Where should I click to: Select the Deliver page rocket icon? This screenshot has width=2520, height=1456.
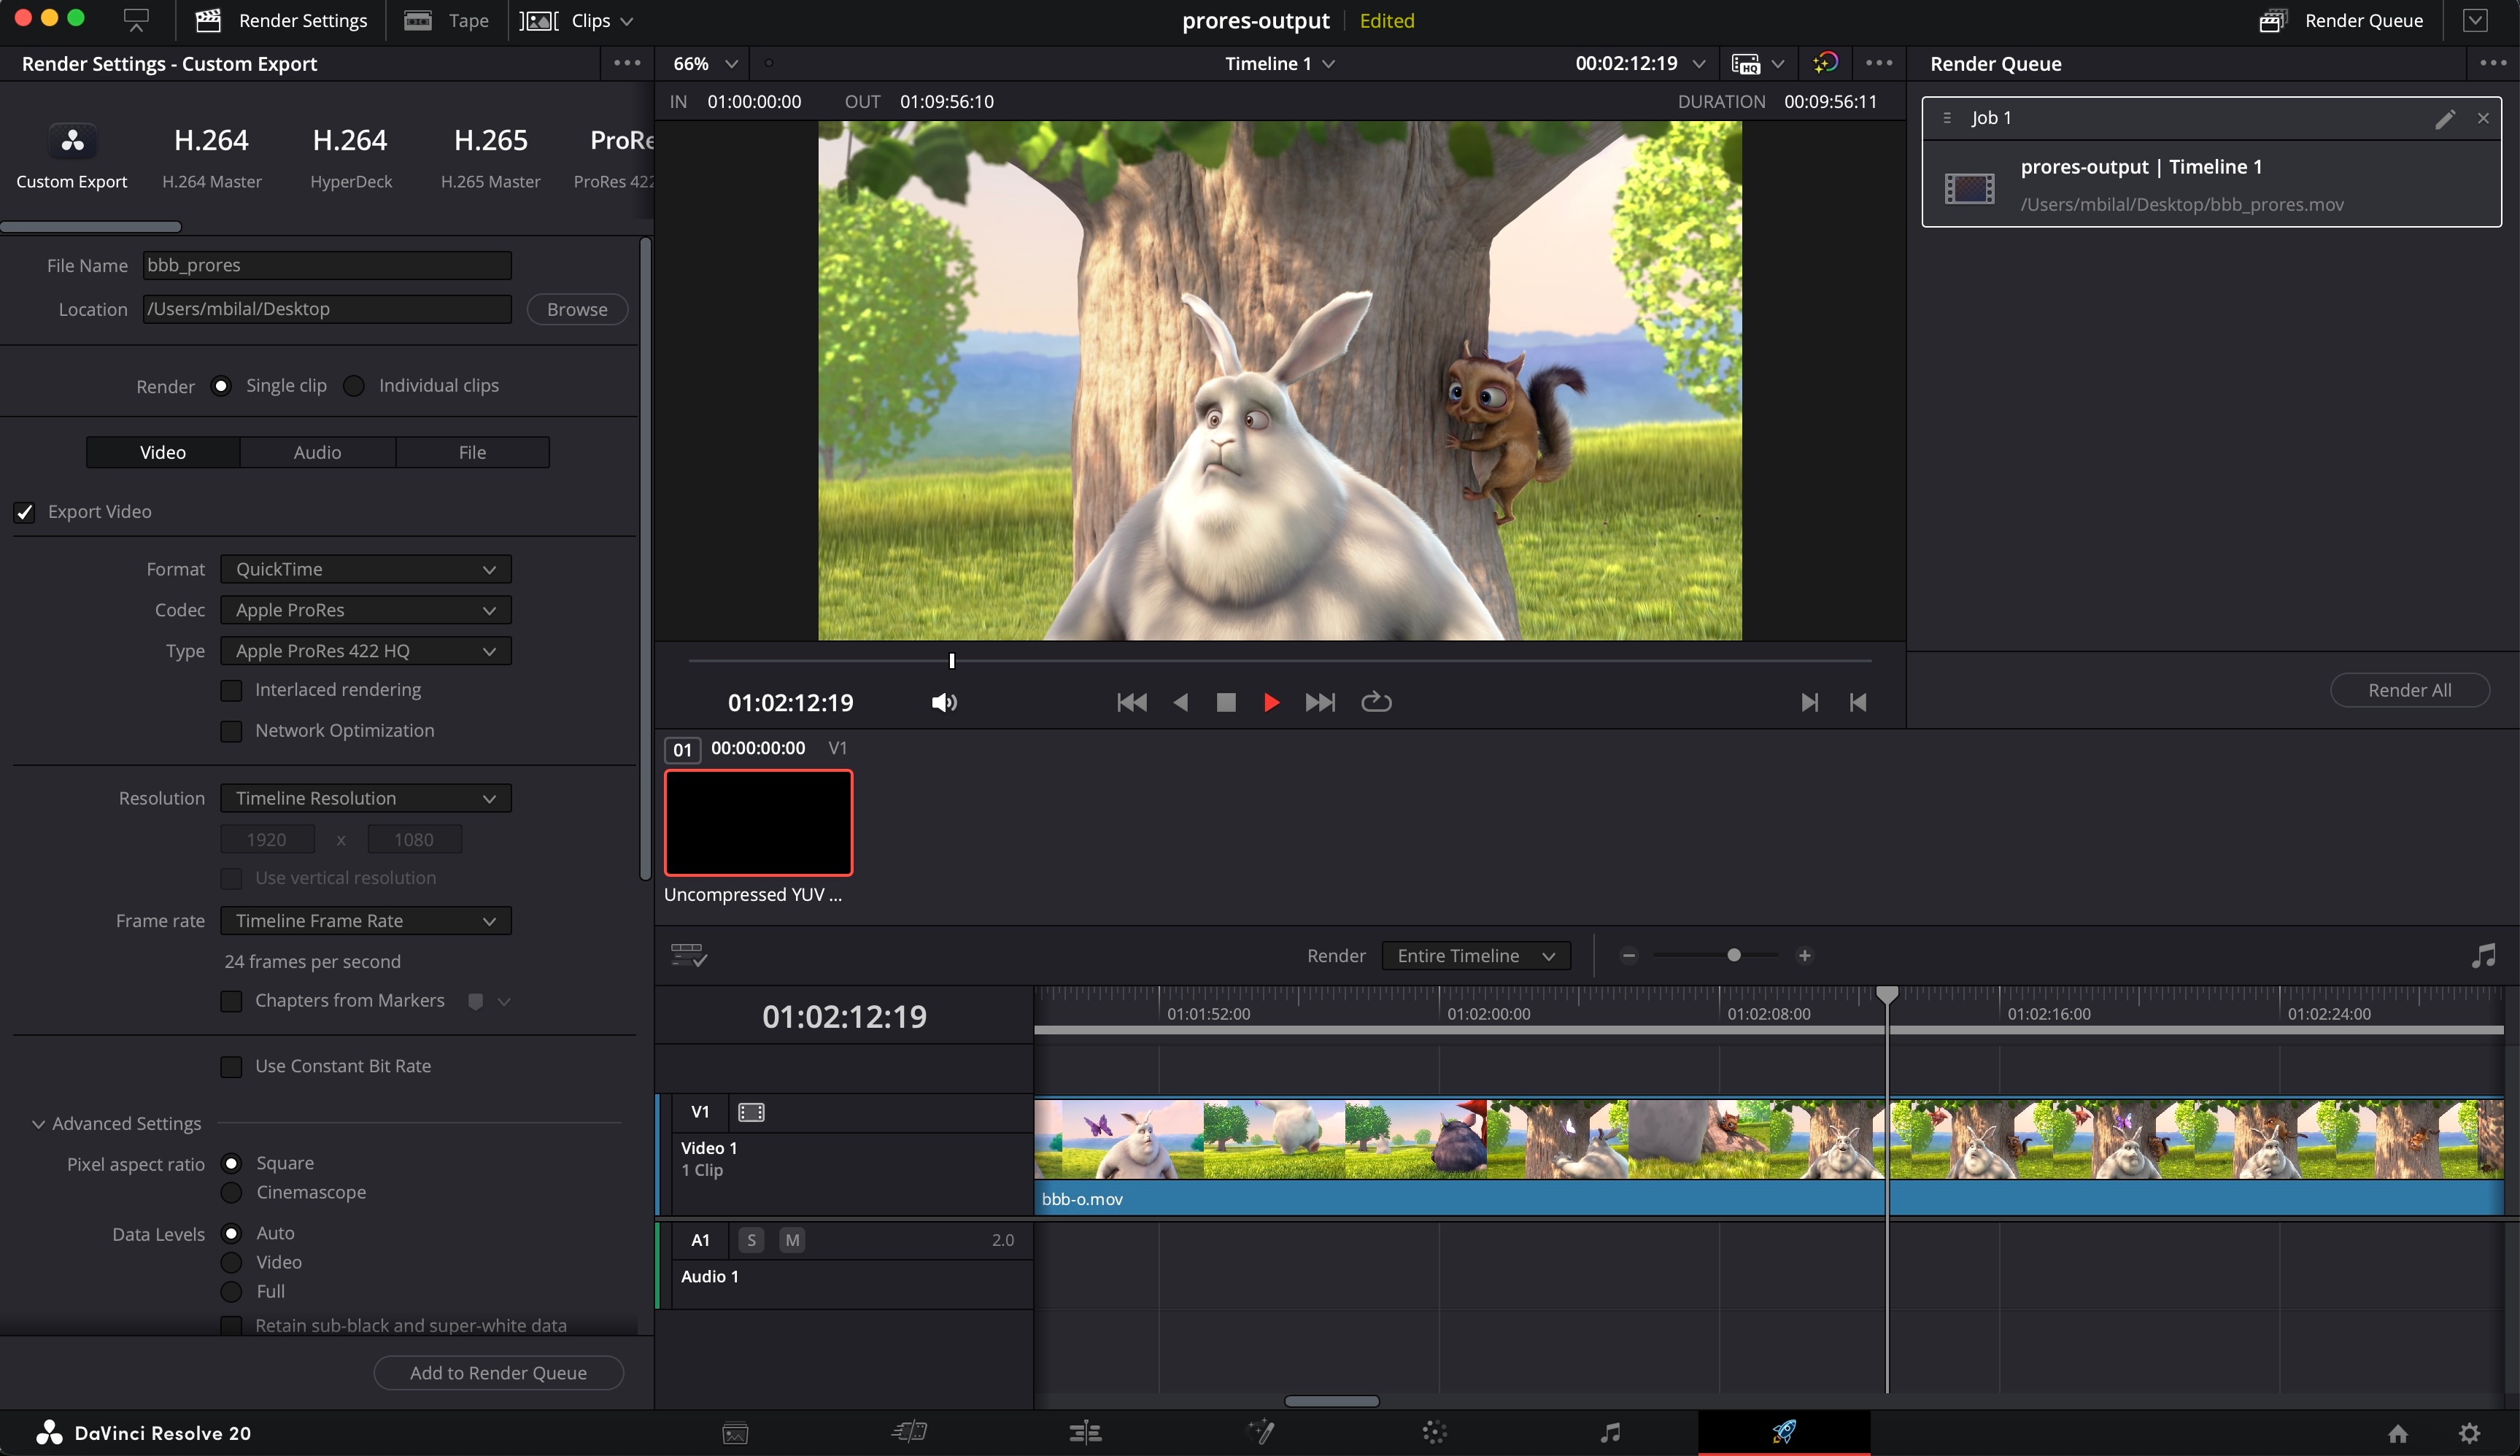[1784, 1432]
